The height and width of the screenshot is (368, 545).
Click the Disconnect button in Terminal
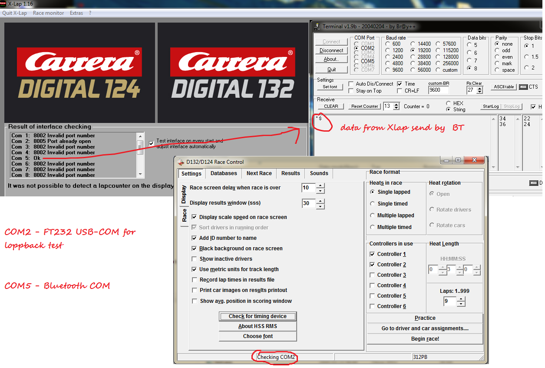pyautogui.click(x=331, y=50)
